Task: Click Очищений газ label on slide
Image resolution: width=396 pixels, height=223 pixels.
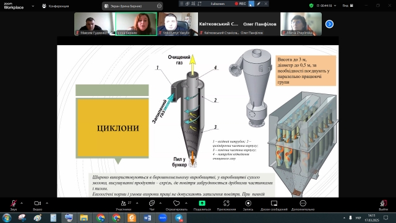Action: pos(179,60)
